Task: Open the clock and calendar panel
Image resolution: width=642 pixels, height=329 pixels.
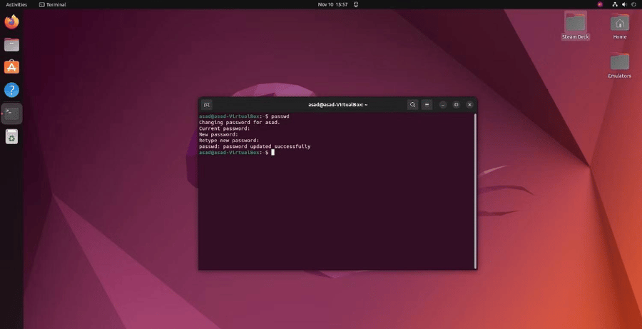Action: [x=332, y=4]
